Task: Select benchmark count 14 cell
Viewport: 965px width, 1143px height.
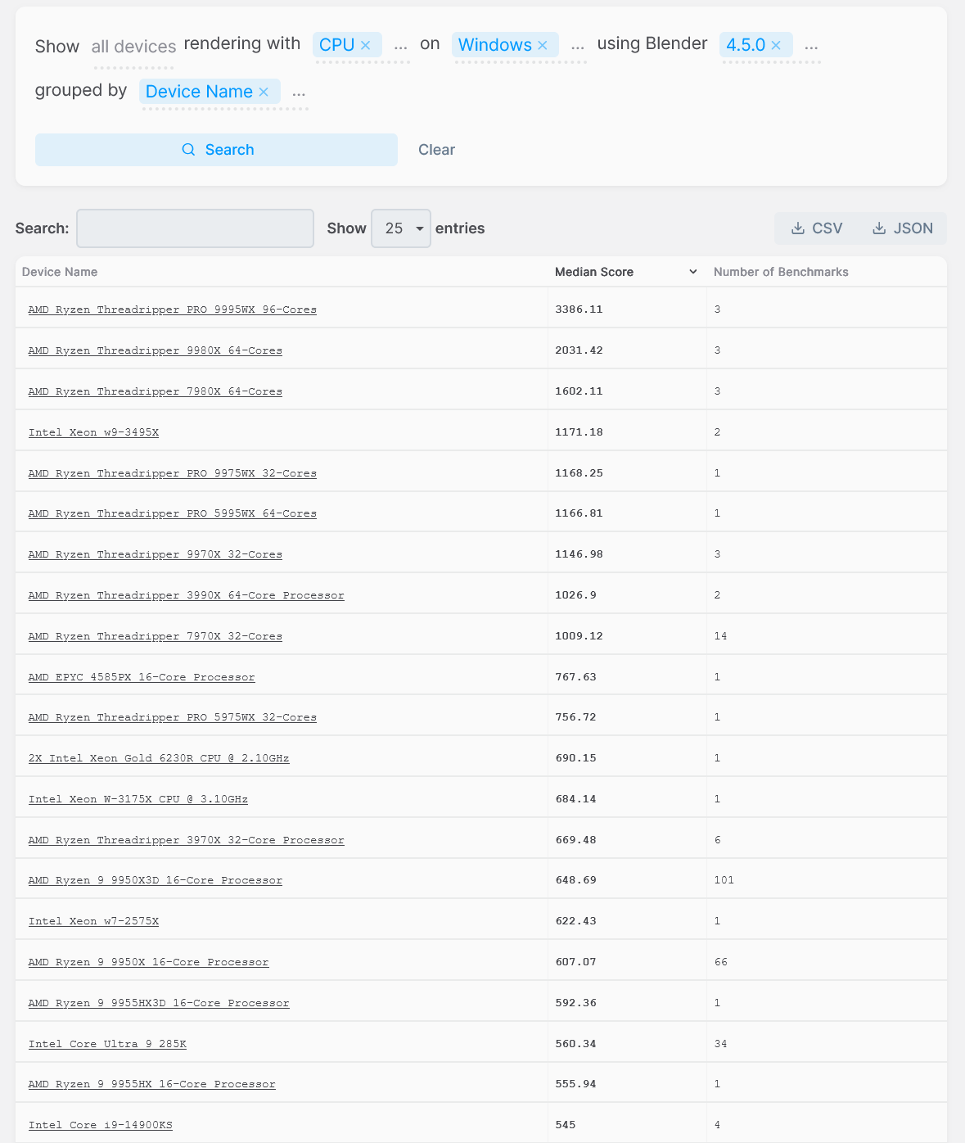Action: coord(827,636)
